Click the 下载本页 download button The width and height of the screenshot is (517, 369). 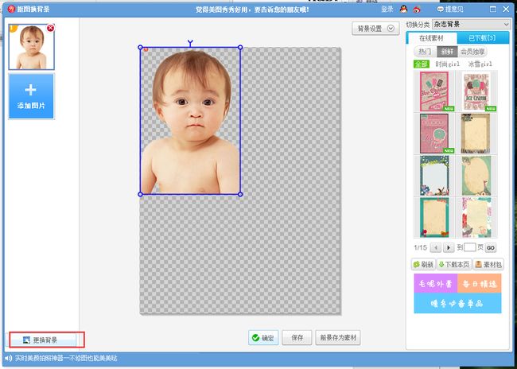pyautogui.click(x=454, y=265)
